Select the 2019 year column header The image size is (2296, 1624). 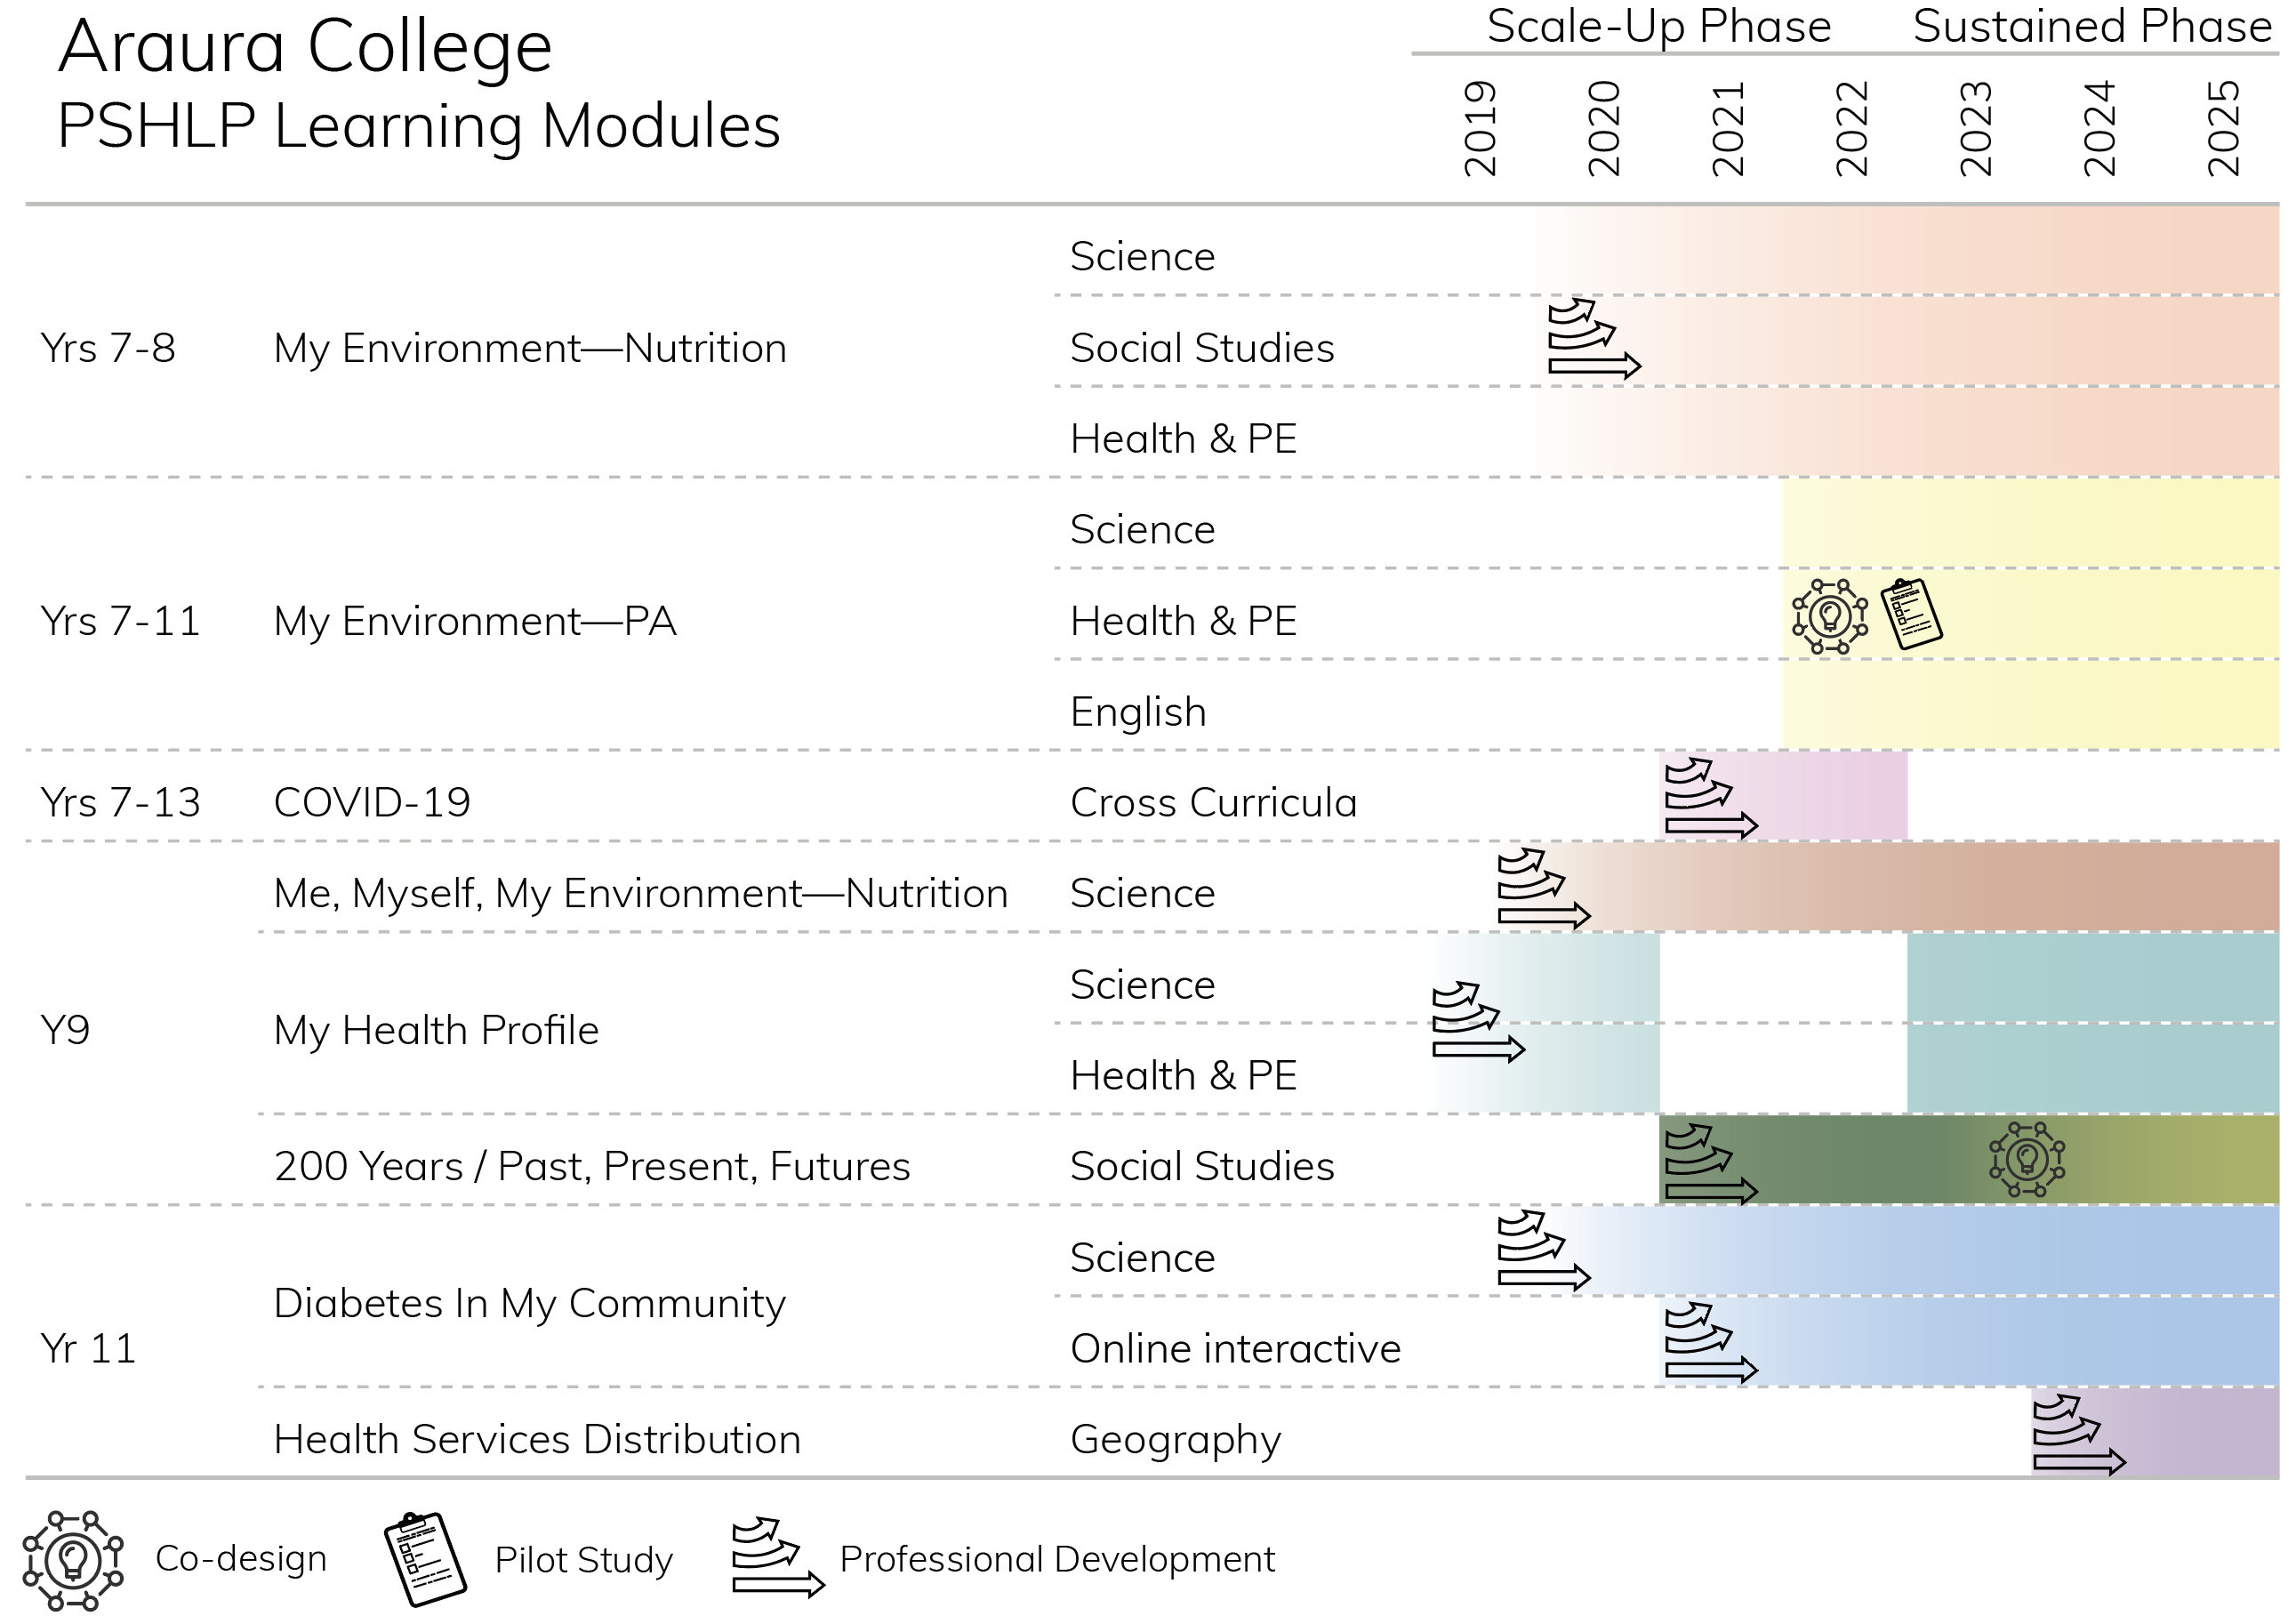coord(1481,128)
